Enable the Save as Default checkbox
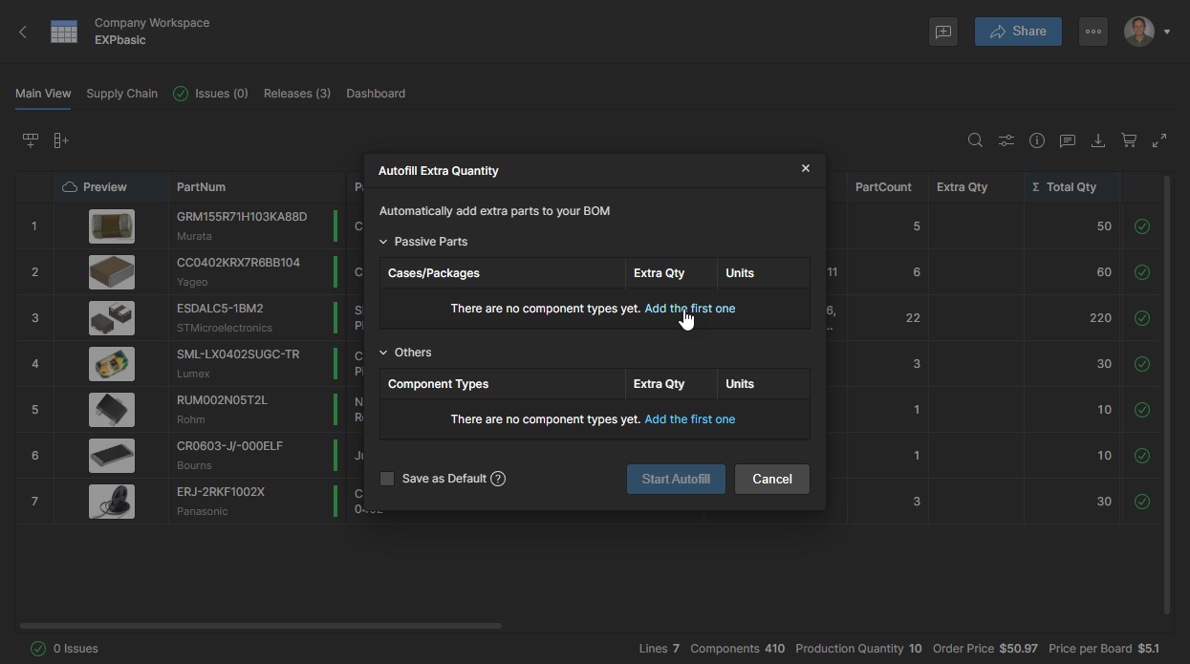This screenshot has width=1190, height=664. (387, 479)
